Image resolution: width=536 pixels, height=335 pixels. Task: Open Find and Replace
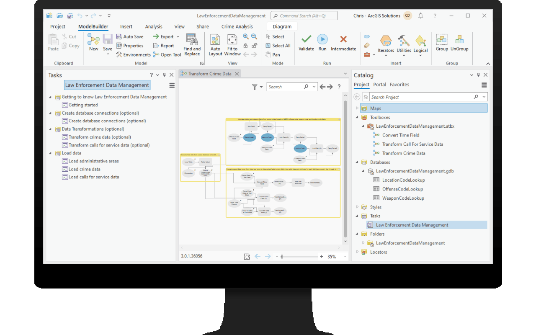pyautogui.click(x=192, y=44)
